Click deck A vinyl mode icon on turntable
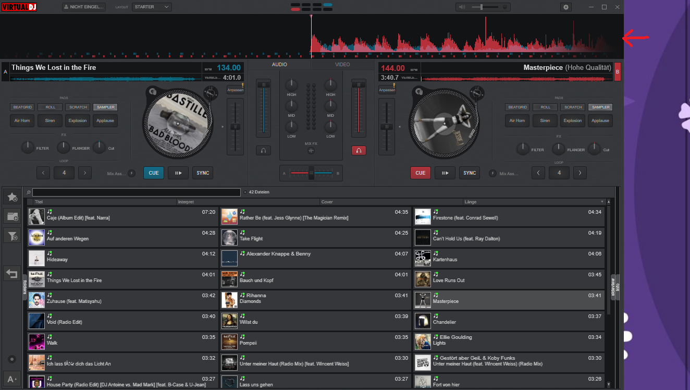Image resolution: width=690 pixels, height=390 pixels. [x=152, y=92]
